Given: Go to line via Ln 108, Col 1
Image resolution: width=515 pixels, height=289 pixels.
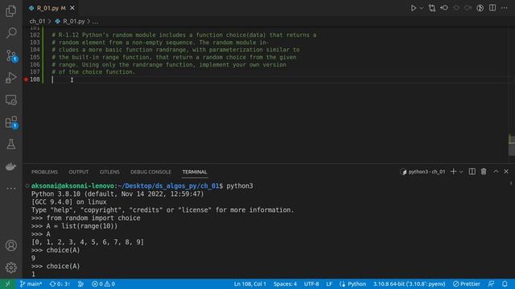Looking at the screenshot, I should [x=250, y=283].
